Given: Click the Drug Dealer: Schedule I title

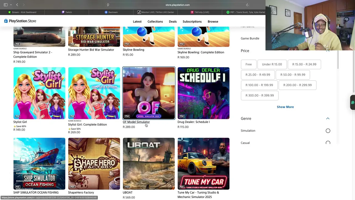Looking at the screenshot, I should tap(194, 122).
